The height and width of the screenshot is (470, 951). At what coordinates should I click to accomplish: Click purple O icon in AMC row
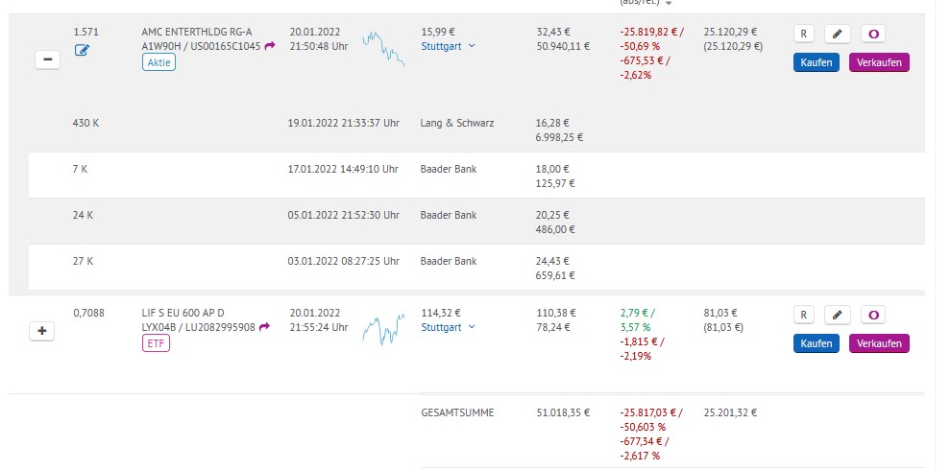click(x=873, y=34)
